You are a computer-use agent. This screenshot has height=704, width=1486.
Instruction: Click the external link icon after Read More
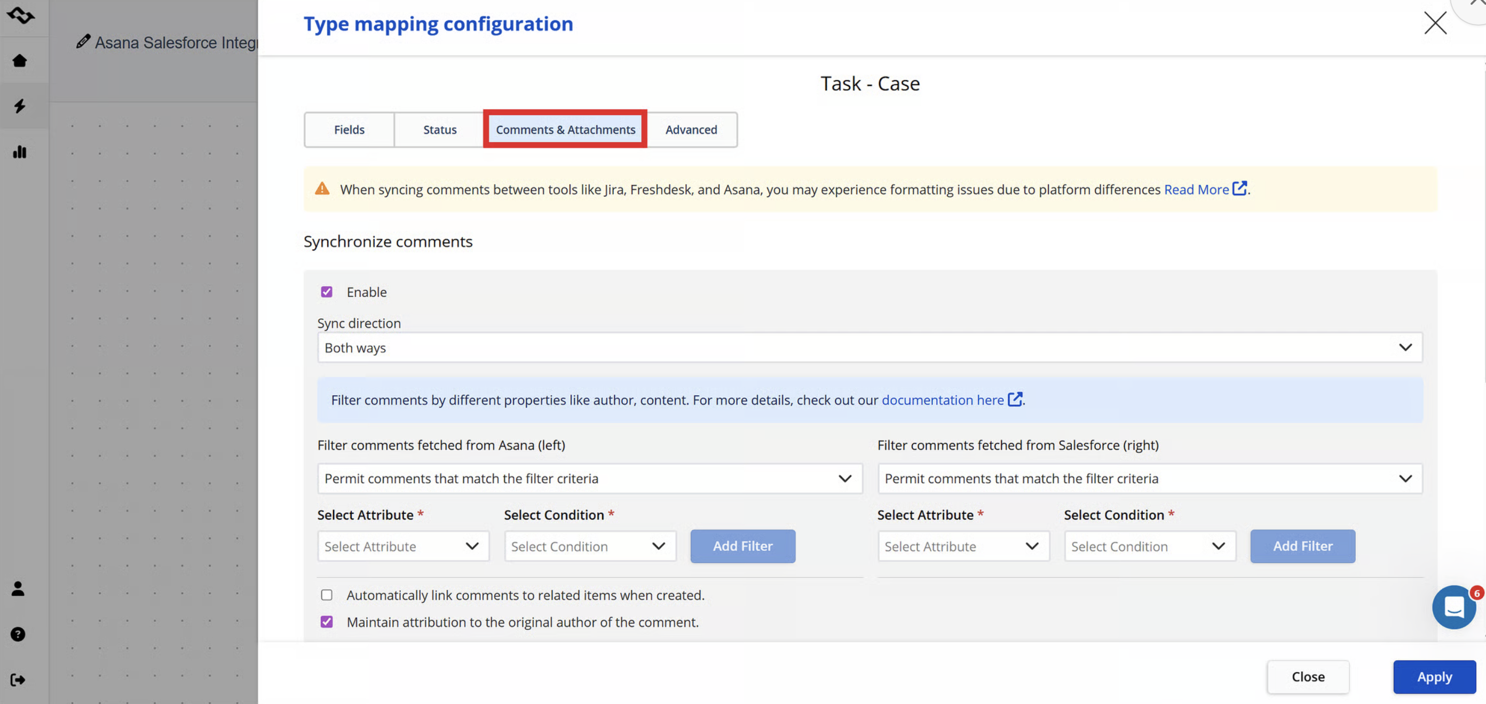point(1240,189)
